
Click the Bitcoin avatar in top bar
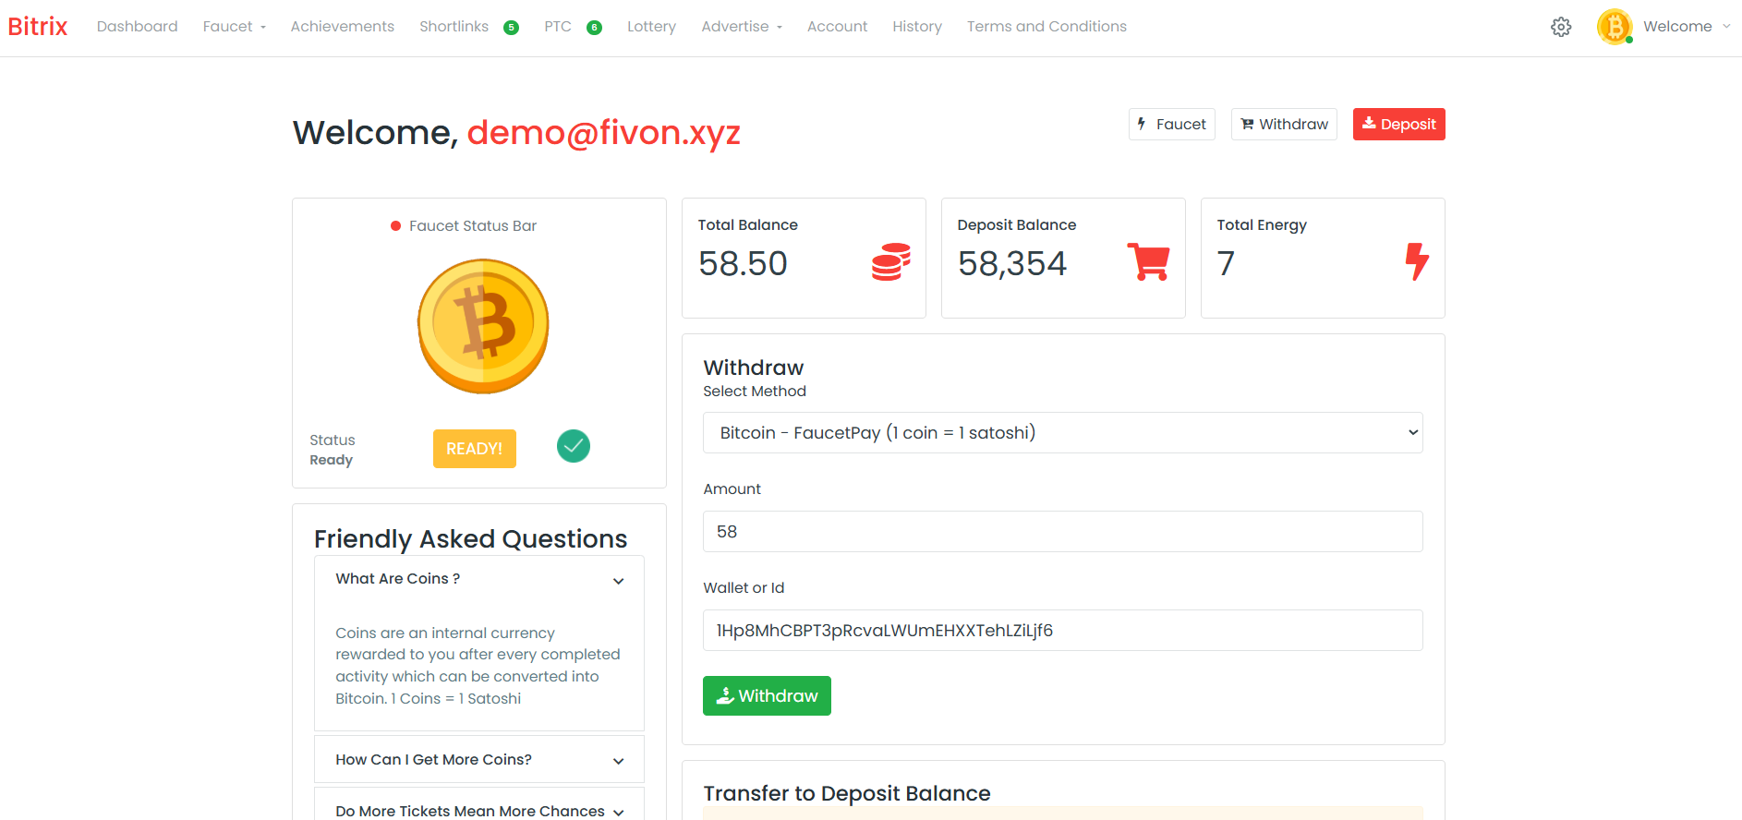click(x=1615, y=27)
